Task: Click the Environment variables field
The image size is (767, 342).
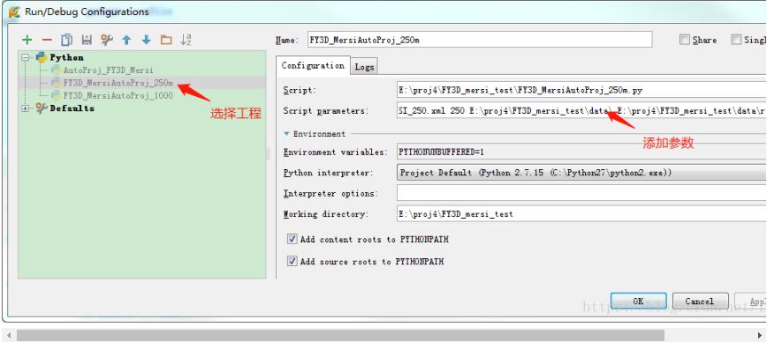Action: pos(581,152)
